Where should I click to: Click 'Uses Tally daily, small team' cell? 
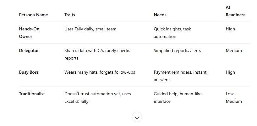(x=90, y=29)
